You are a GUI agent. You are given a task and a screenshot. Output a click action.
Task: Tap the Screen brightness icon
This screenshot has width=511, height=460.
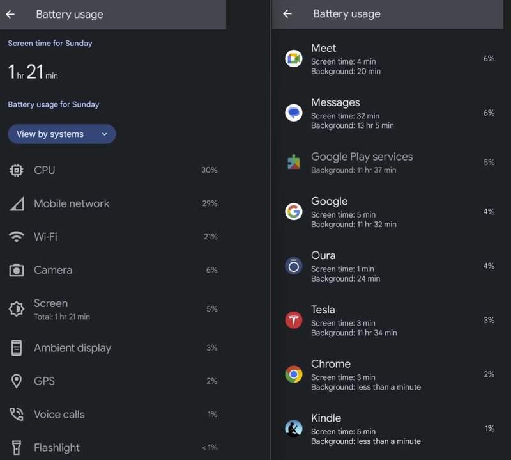point(17,309)
